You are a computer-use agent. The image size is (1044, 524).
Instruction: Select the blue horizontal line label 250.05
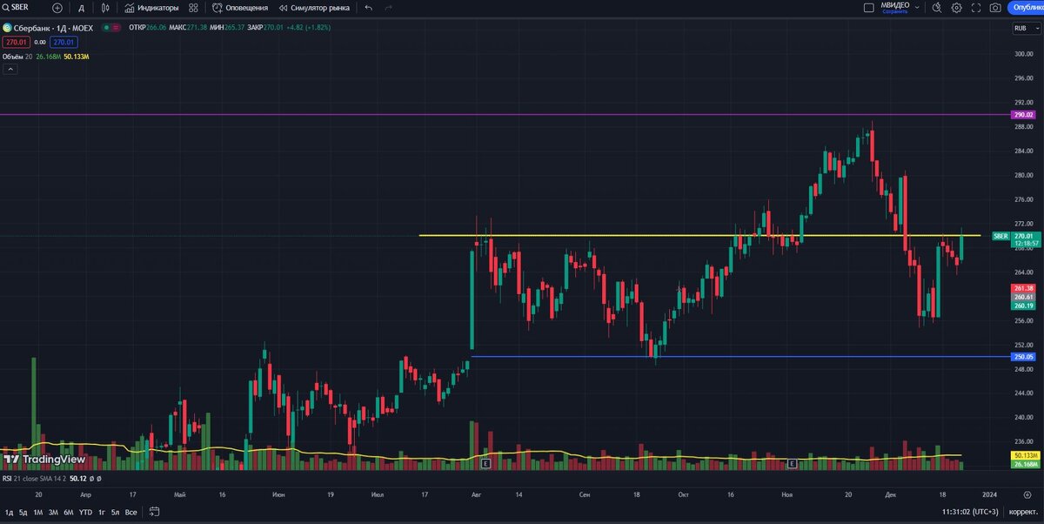point(1023,356)
